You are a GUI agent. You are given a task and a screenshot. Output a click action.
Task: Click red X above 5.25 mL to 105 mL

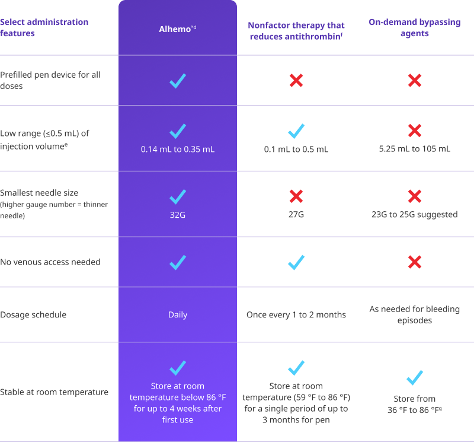coord(414,131)
